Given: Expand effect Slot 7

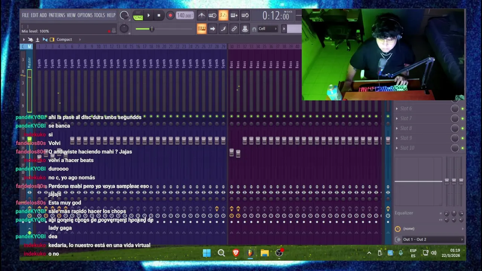Looking at the screenshot, I should [397, 118].
